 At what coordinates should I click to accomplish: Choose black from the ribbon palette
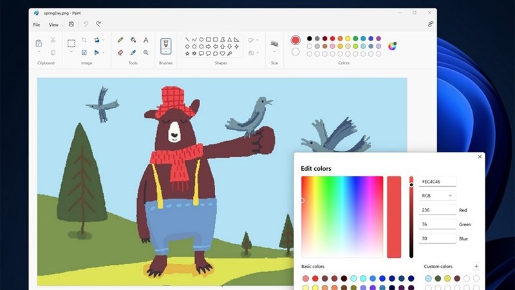[310, 39]
